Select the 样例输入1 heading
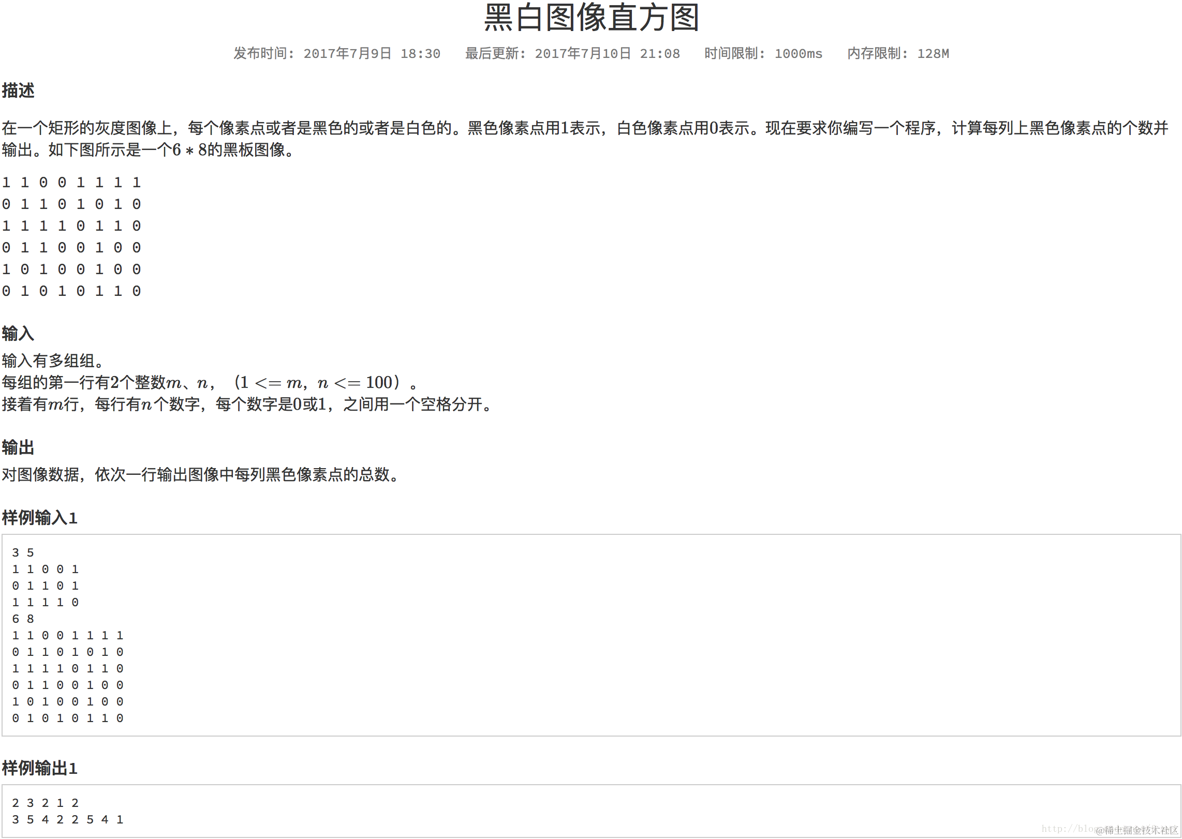Image resolution: width=1182 pixels, height=839 pixels. tap(40, 518)
